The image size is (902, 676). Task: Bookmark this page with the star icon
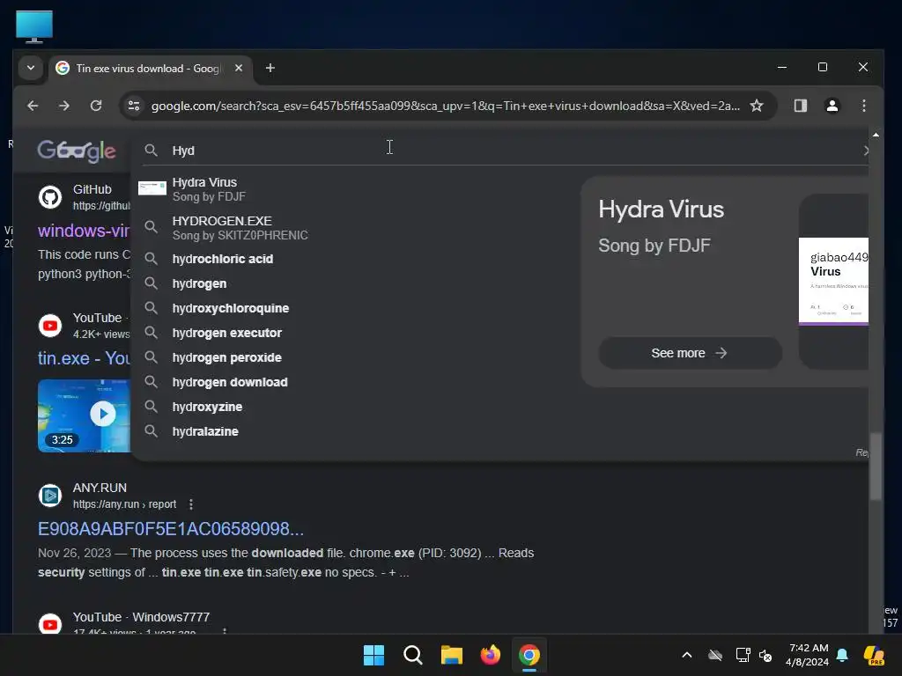coord(757,106)
